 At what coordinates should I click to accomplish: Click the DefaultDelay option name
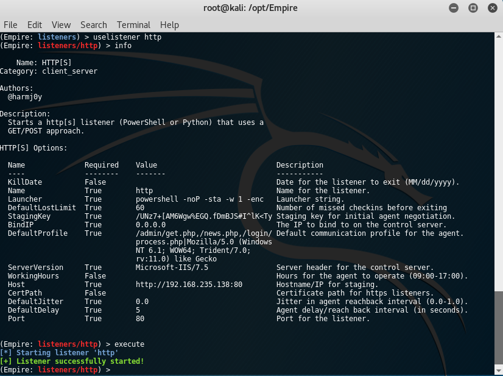(x=33, y=310)
